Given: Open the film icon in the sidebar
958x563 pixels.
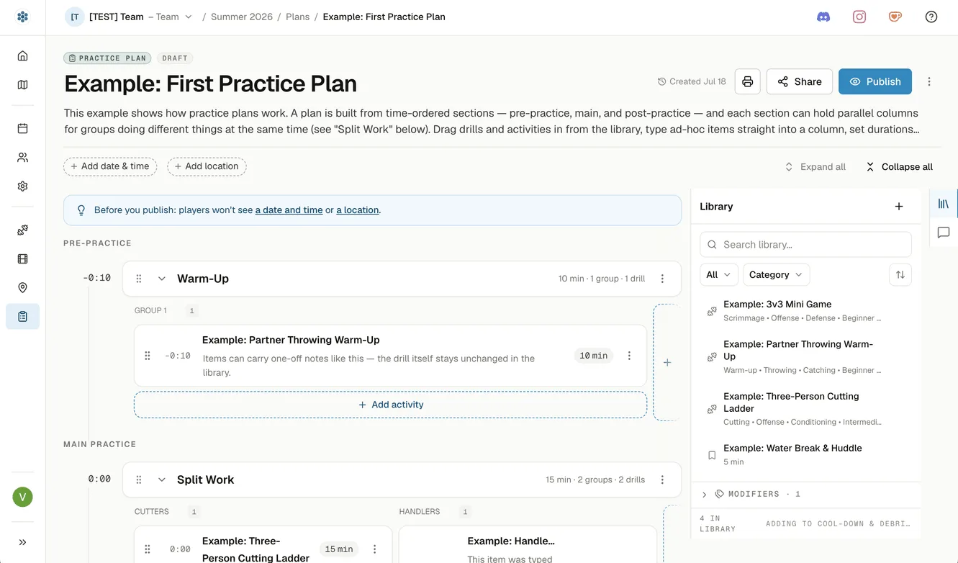Looking at the screenshot, I should 22,259.
